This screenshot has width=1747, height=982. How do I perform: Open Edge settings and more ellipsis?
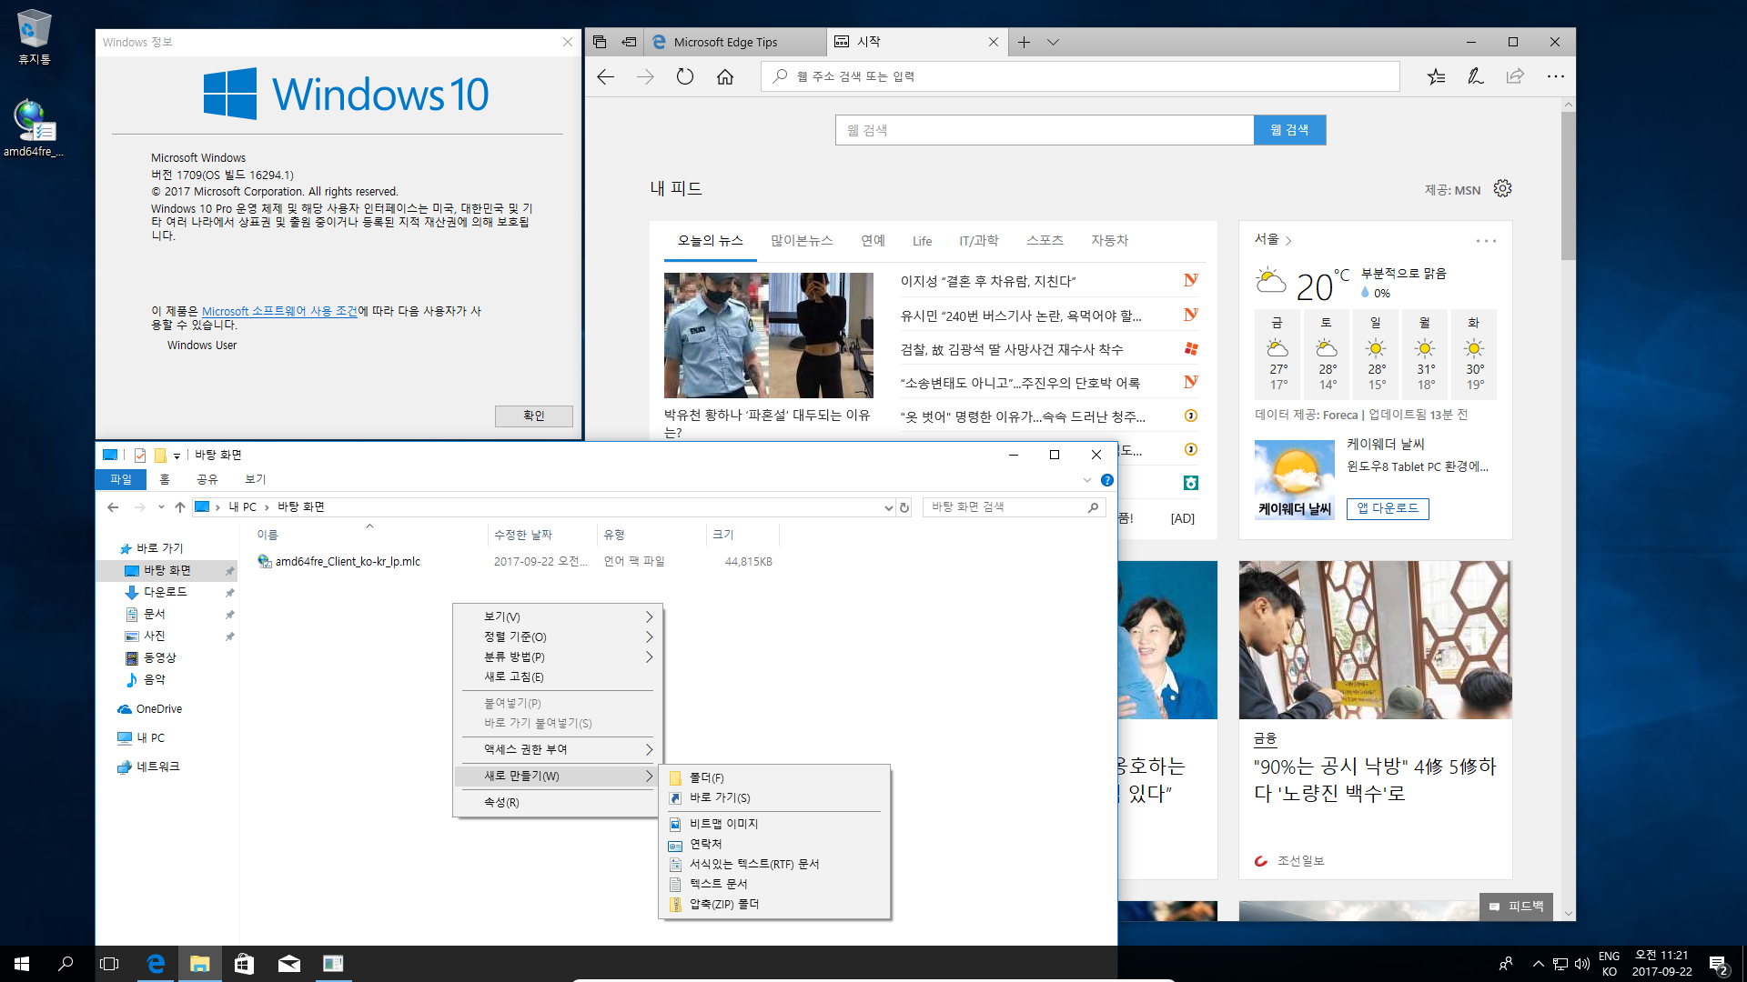[x=1556, y=77]
